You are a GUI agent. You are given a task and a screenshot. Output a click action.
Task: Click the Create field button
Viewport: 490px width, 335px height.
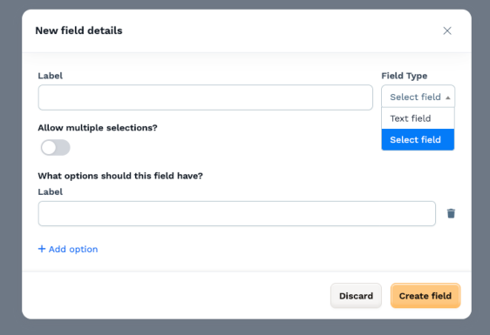click(425, 296)
